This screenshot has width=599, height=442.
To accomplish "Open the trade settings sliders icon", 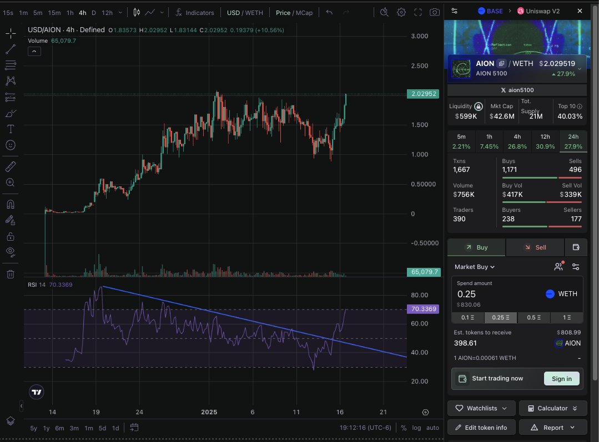I will [576, 267].
